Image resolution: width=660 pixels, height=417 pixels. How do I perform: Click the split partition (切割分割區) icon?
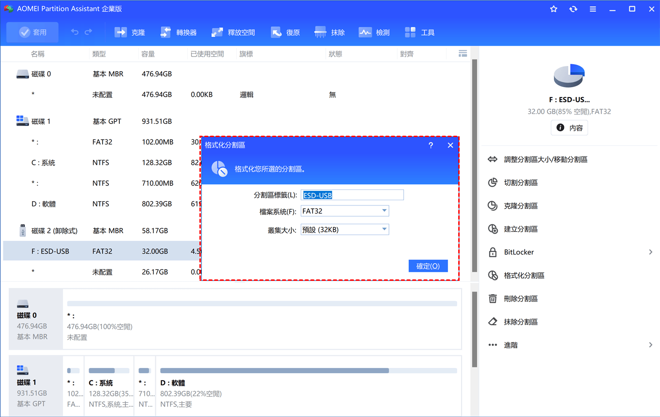pyautogui.click(x=493, y=182)
